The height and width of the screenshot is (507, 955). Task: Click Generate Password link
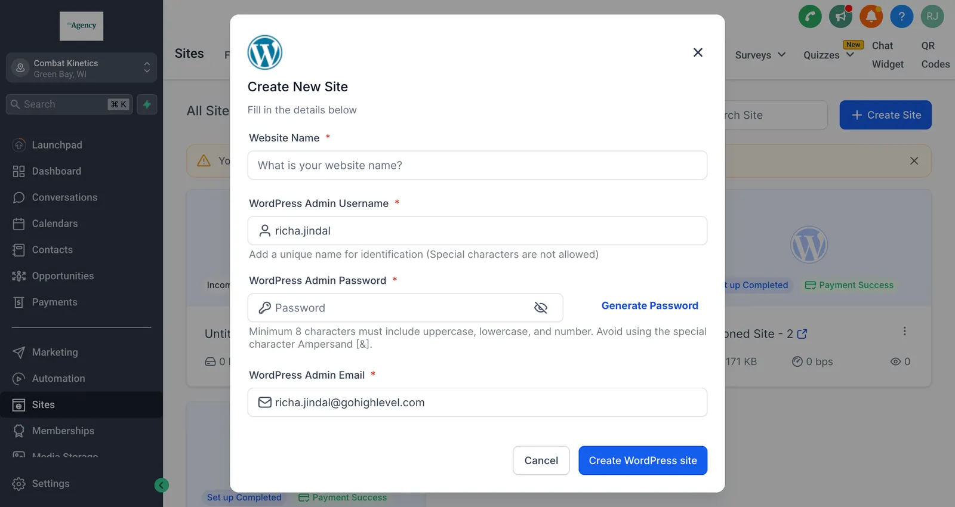coord(649,305)
